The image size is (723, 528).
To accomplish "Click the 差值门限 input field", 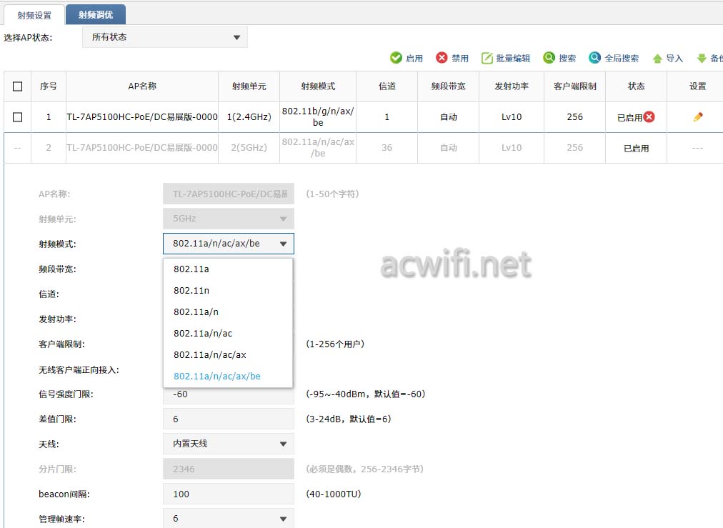I will click(x=228, y=419).
